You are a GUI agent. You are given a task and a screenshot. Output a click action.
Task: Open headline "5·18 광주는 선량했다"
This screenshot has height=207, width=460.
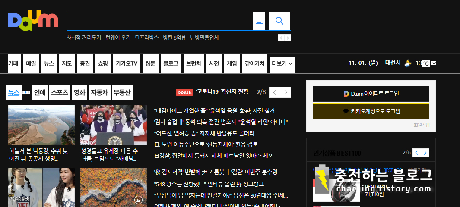click(x=209, y=184)
